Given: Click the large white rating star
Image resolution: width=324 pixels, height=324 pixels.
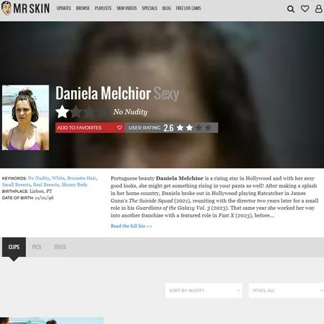Looking at the screenshot, I should pos(62,111).
